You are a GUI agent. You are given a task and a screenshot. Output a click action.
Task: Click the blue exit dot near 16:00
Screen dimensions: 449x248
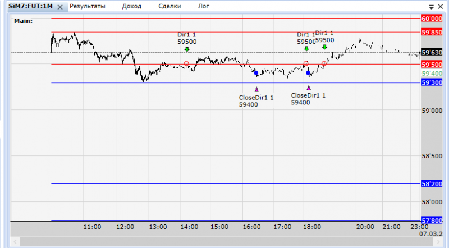256,73
